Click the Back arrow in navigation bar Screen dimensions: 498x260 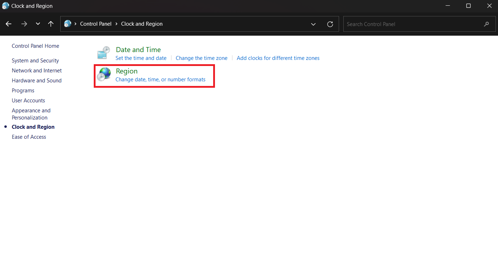[9, 24]
